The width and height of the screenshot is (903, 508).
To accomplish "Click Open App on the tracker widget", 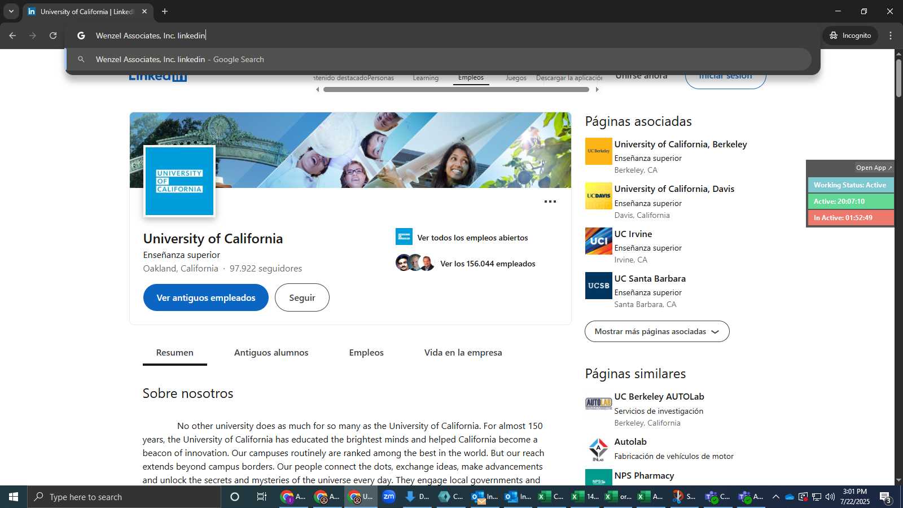I will coord(874,168).
